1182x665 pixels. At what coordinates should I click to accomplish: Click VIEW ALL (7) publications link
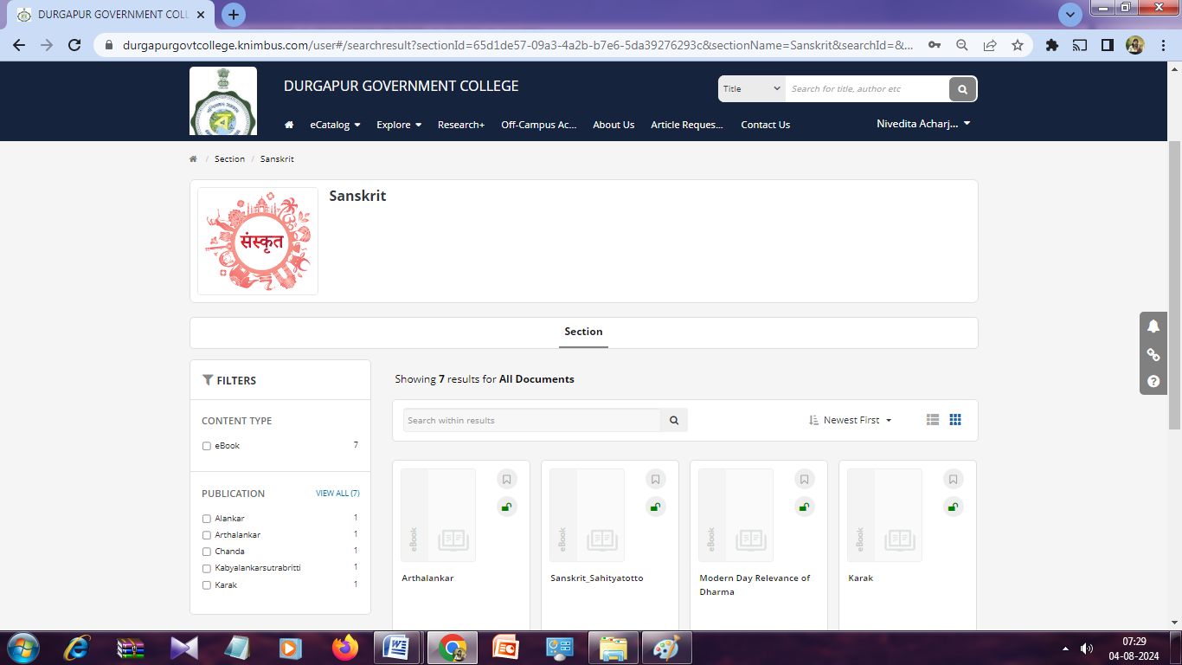point(337,494)
